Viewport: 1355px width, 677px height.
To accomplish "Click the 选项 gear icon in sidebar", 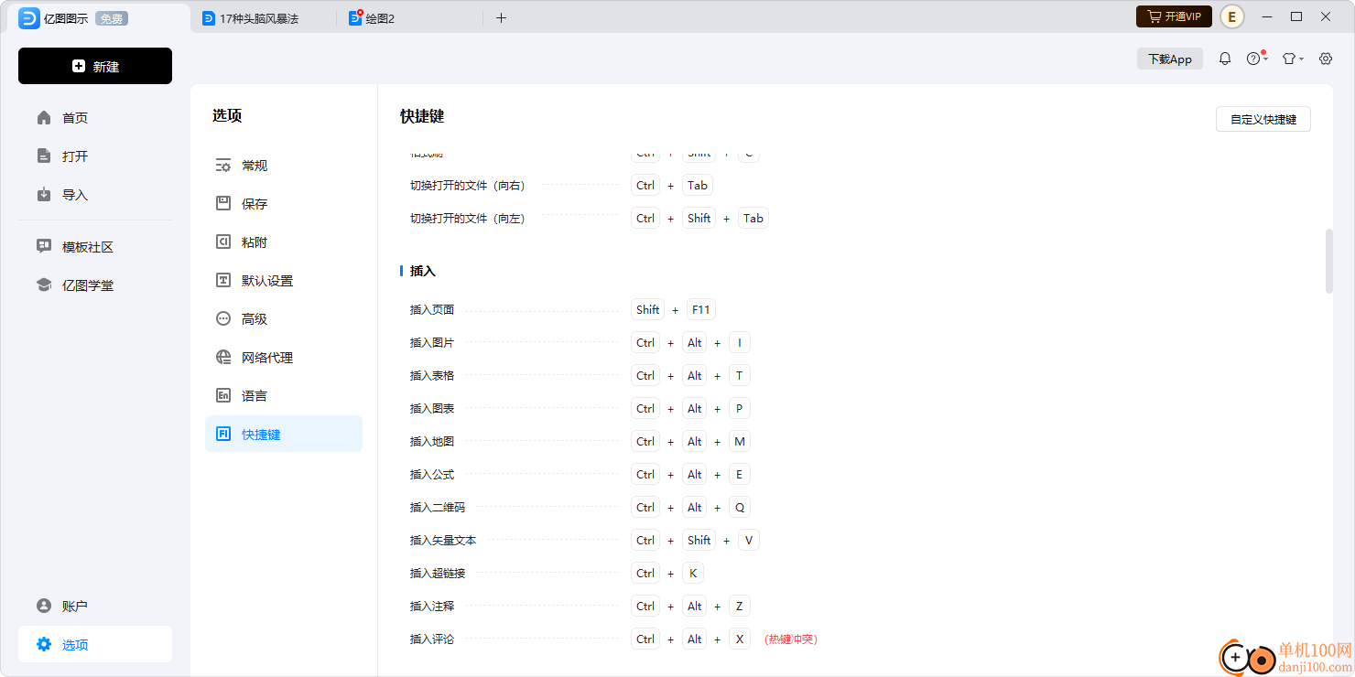I will coord(44,645).
